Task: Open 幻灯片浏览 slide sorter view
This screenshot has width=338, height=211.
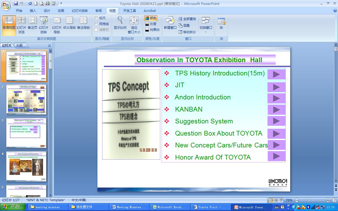Action: 21,25
